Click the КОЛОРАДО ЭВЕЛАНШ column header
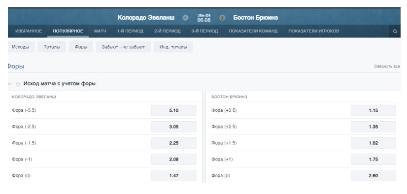The image size is (407, 194). tap(34, 97)
